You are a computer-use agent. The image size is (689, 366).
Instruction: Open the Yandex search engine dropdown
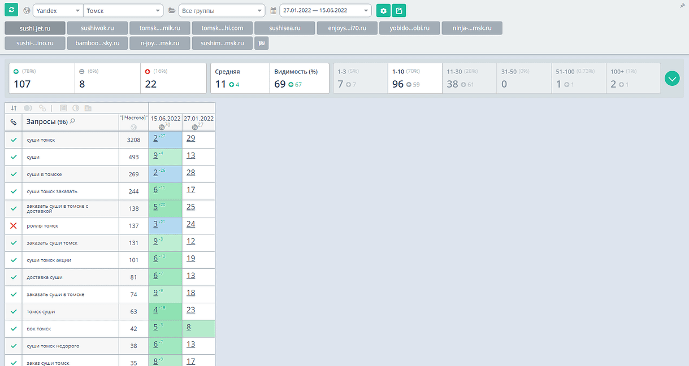click(x=58, y=11)
